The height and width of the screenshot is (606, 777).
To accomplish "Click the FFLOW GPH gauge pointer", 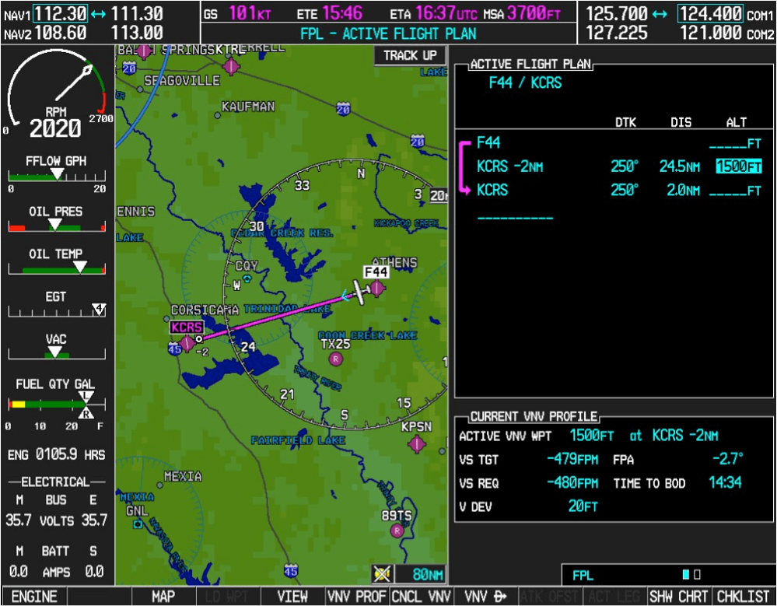I will tap(57, 173).
